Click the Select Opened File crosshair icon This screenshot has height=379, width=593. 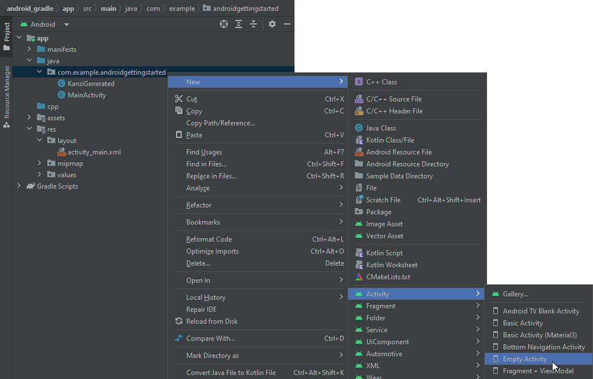click(x=223, y=24)
